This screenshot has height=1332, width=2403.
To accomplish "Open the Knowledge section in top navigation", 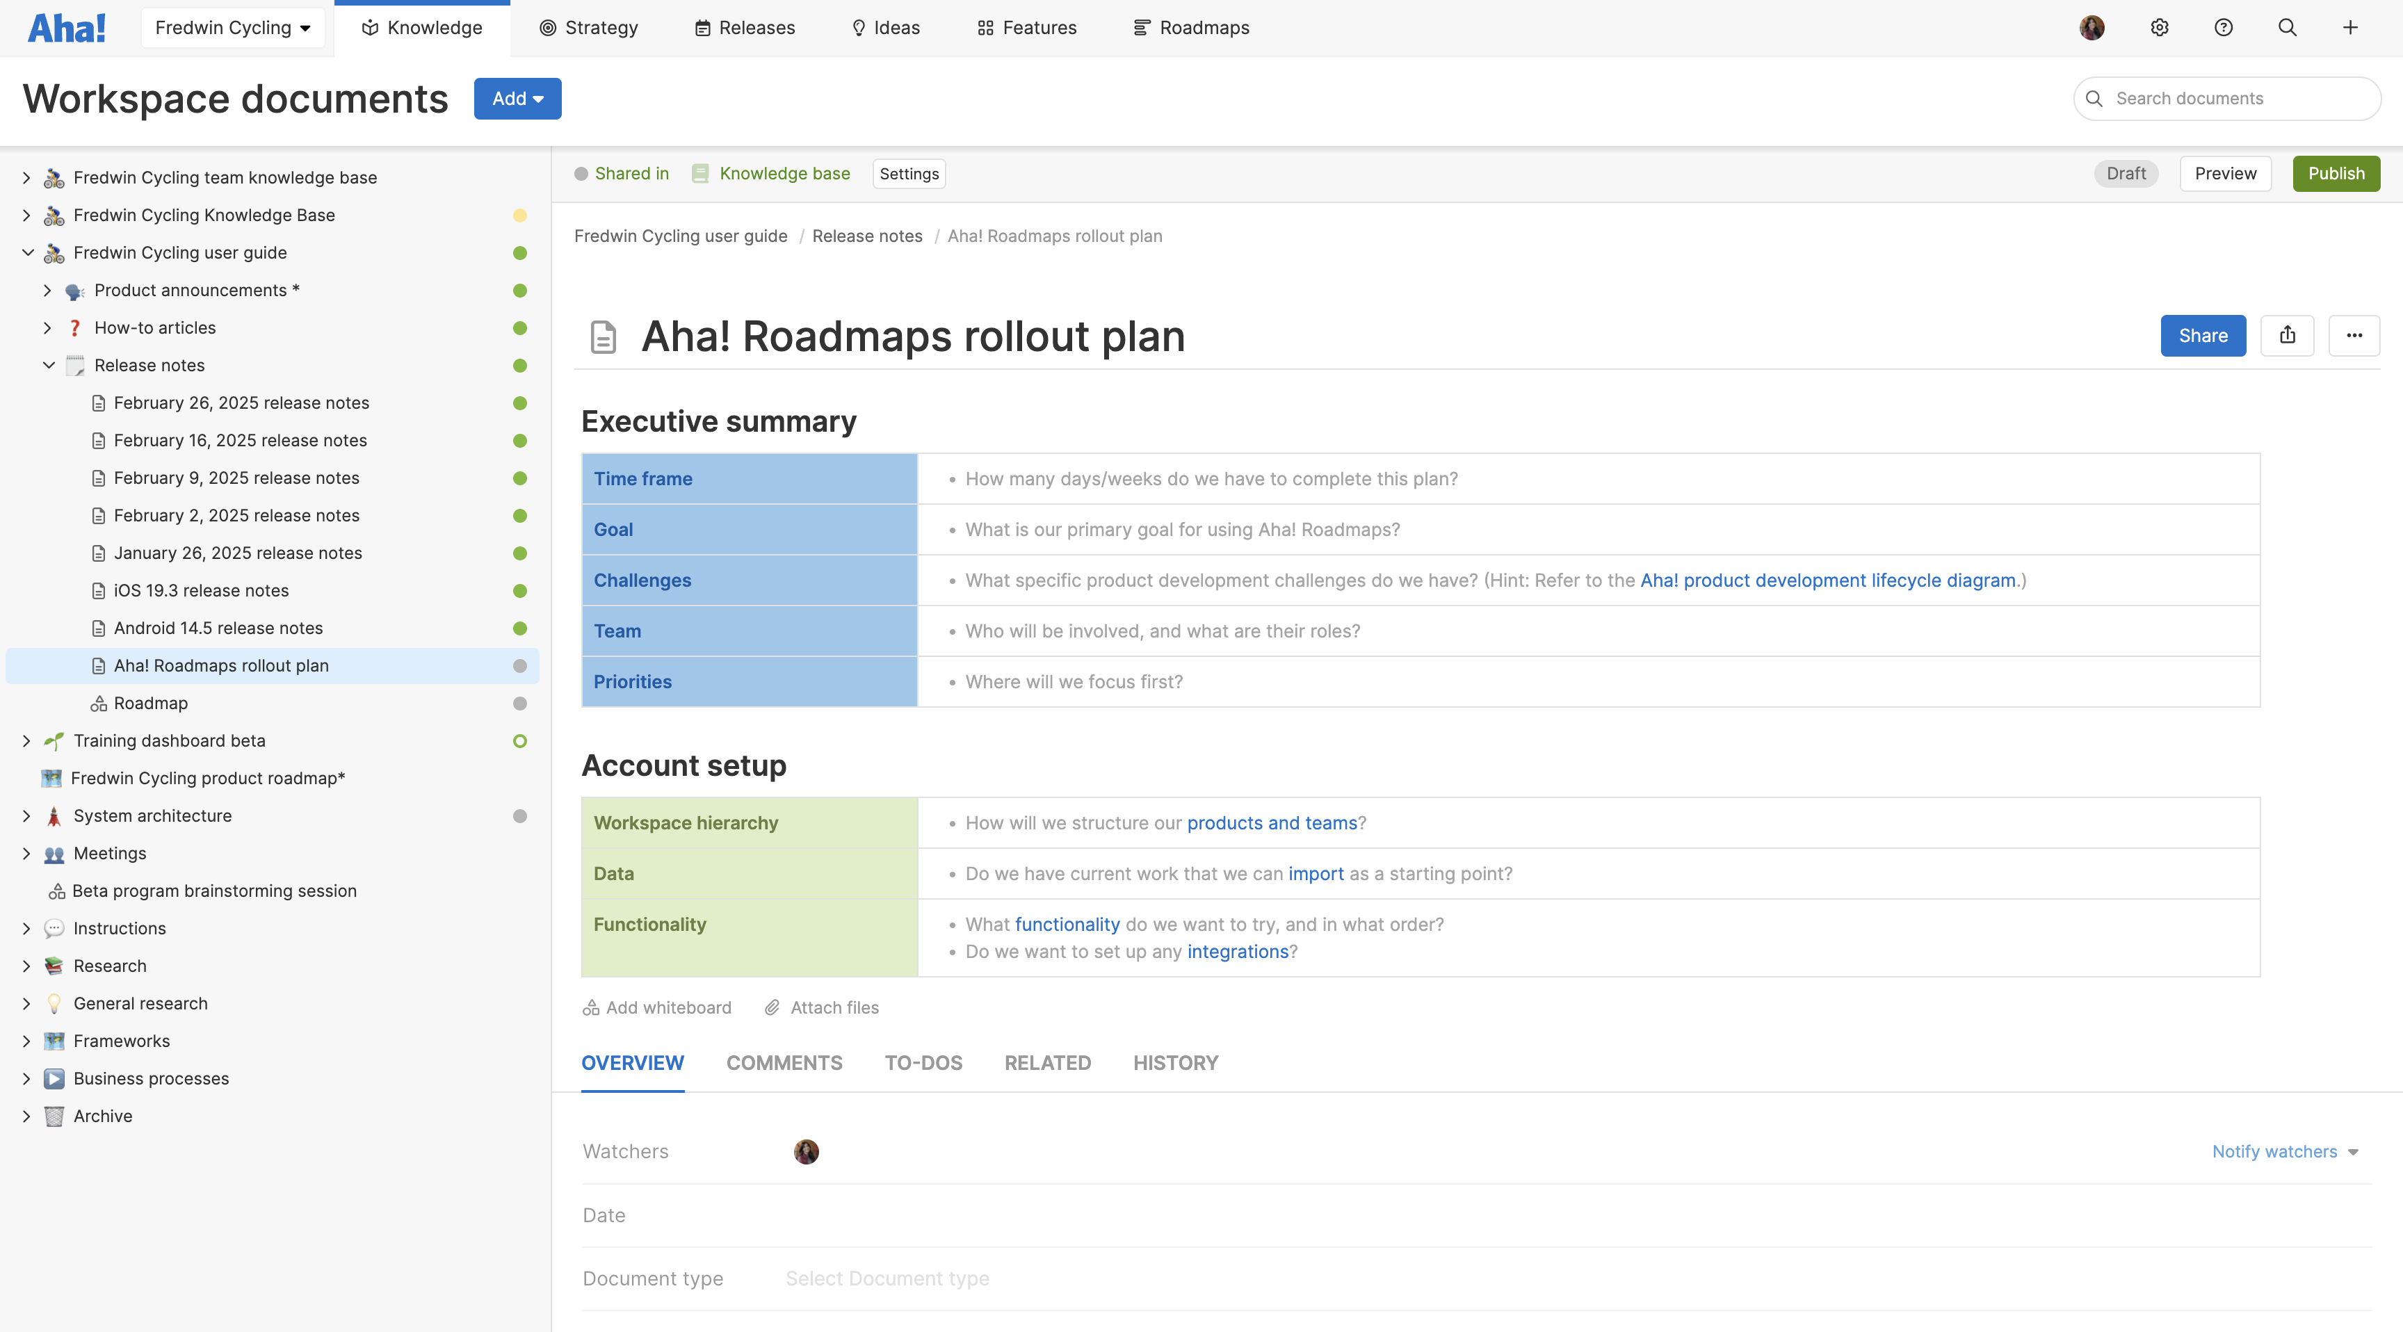I will point(423,27).
